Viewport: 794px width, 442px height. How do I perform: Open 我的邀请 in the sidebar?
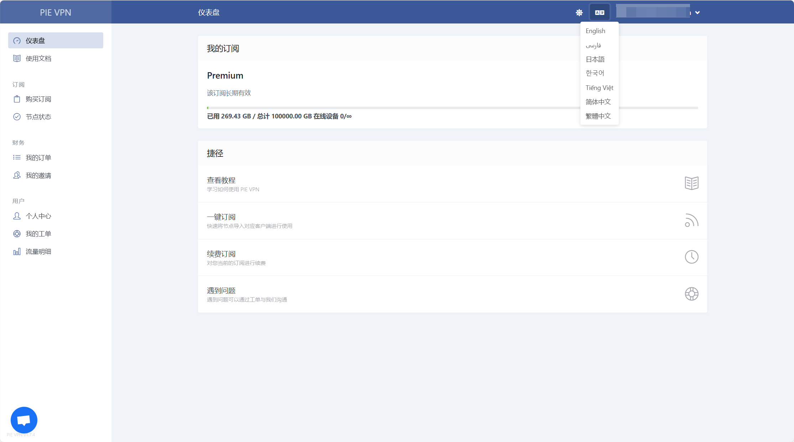(x=38, y=175)
